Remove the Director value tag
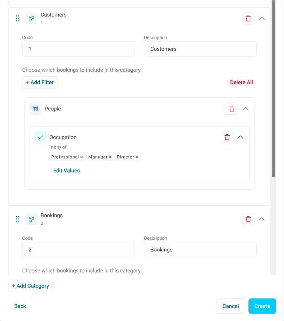This screenshot has height=321, width=284. pyautogui.click(x=137, y=157)
